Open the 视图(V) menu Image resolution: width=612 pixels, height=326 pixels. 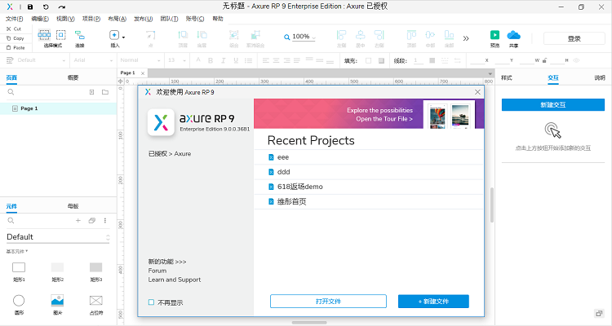tap(65, 19)
